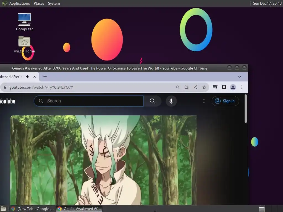Image resolution: width=283 pixels, height=212 pixels.
Task: Click the anime video player
Action: pyautogui.click(x=103, y=160)
